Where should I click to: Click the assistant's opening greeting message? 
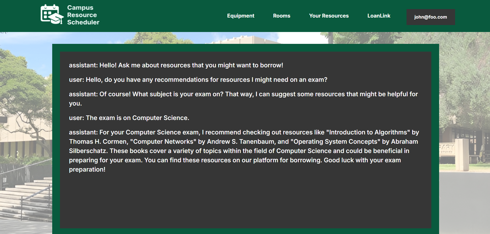pos(176,65)
